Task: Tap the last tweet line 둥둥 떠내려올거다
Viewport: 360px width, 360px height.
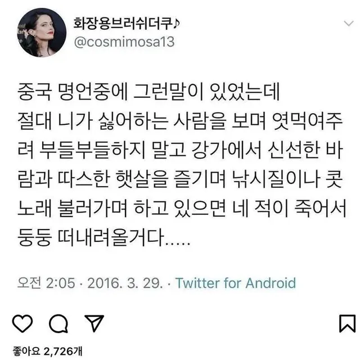Action: 103,237
